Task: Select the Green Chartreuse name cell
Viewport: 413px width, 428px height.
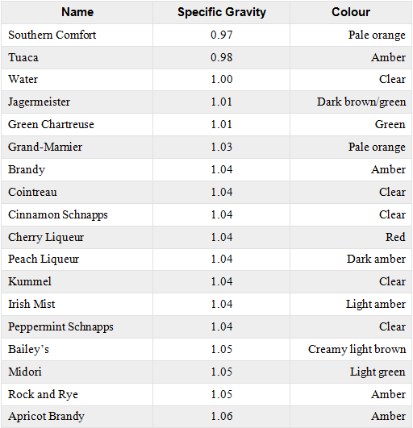Action: click(77, 124)
